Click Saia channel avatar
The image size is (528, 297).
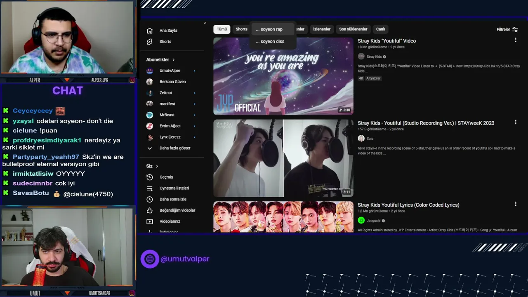coord(361,139)
